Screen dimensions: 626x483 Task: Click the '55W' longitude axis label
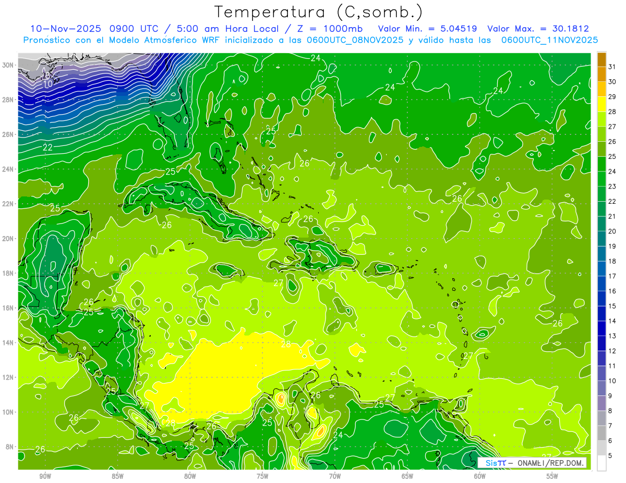pos(552,476)
